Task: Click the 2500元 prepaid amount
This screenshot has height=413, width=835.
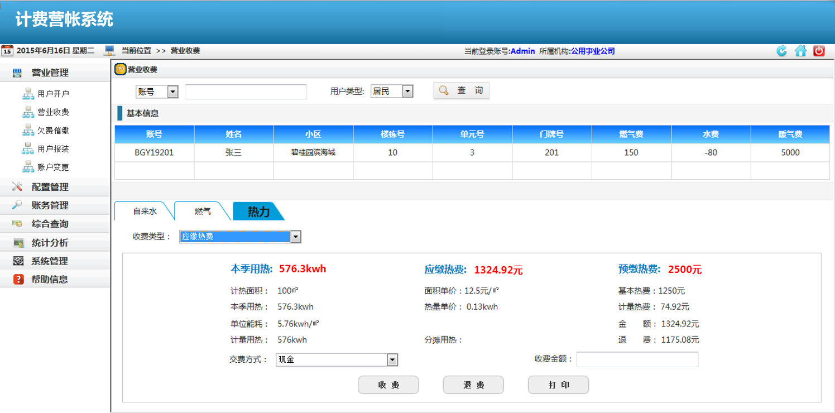Action: 685,270
